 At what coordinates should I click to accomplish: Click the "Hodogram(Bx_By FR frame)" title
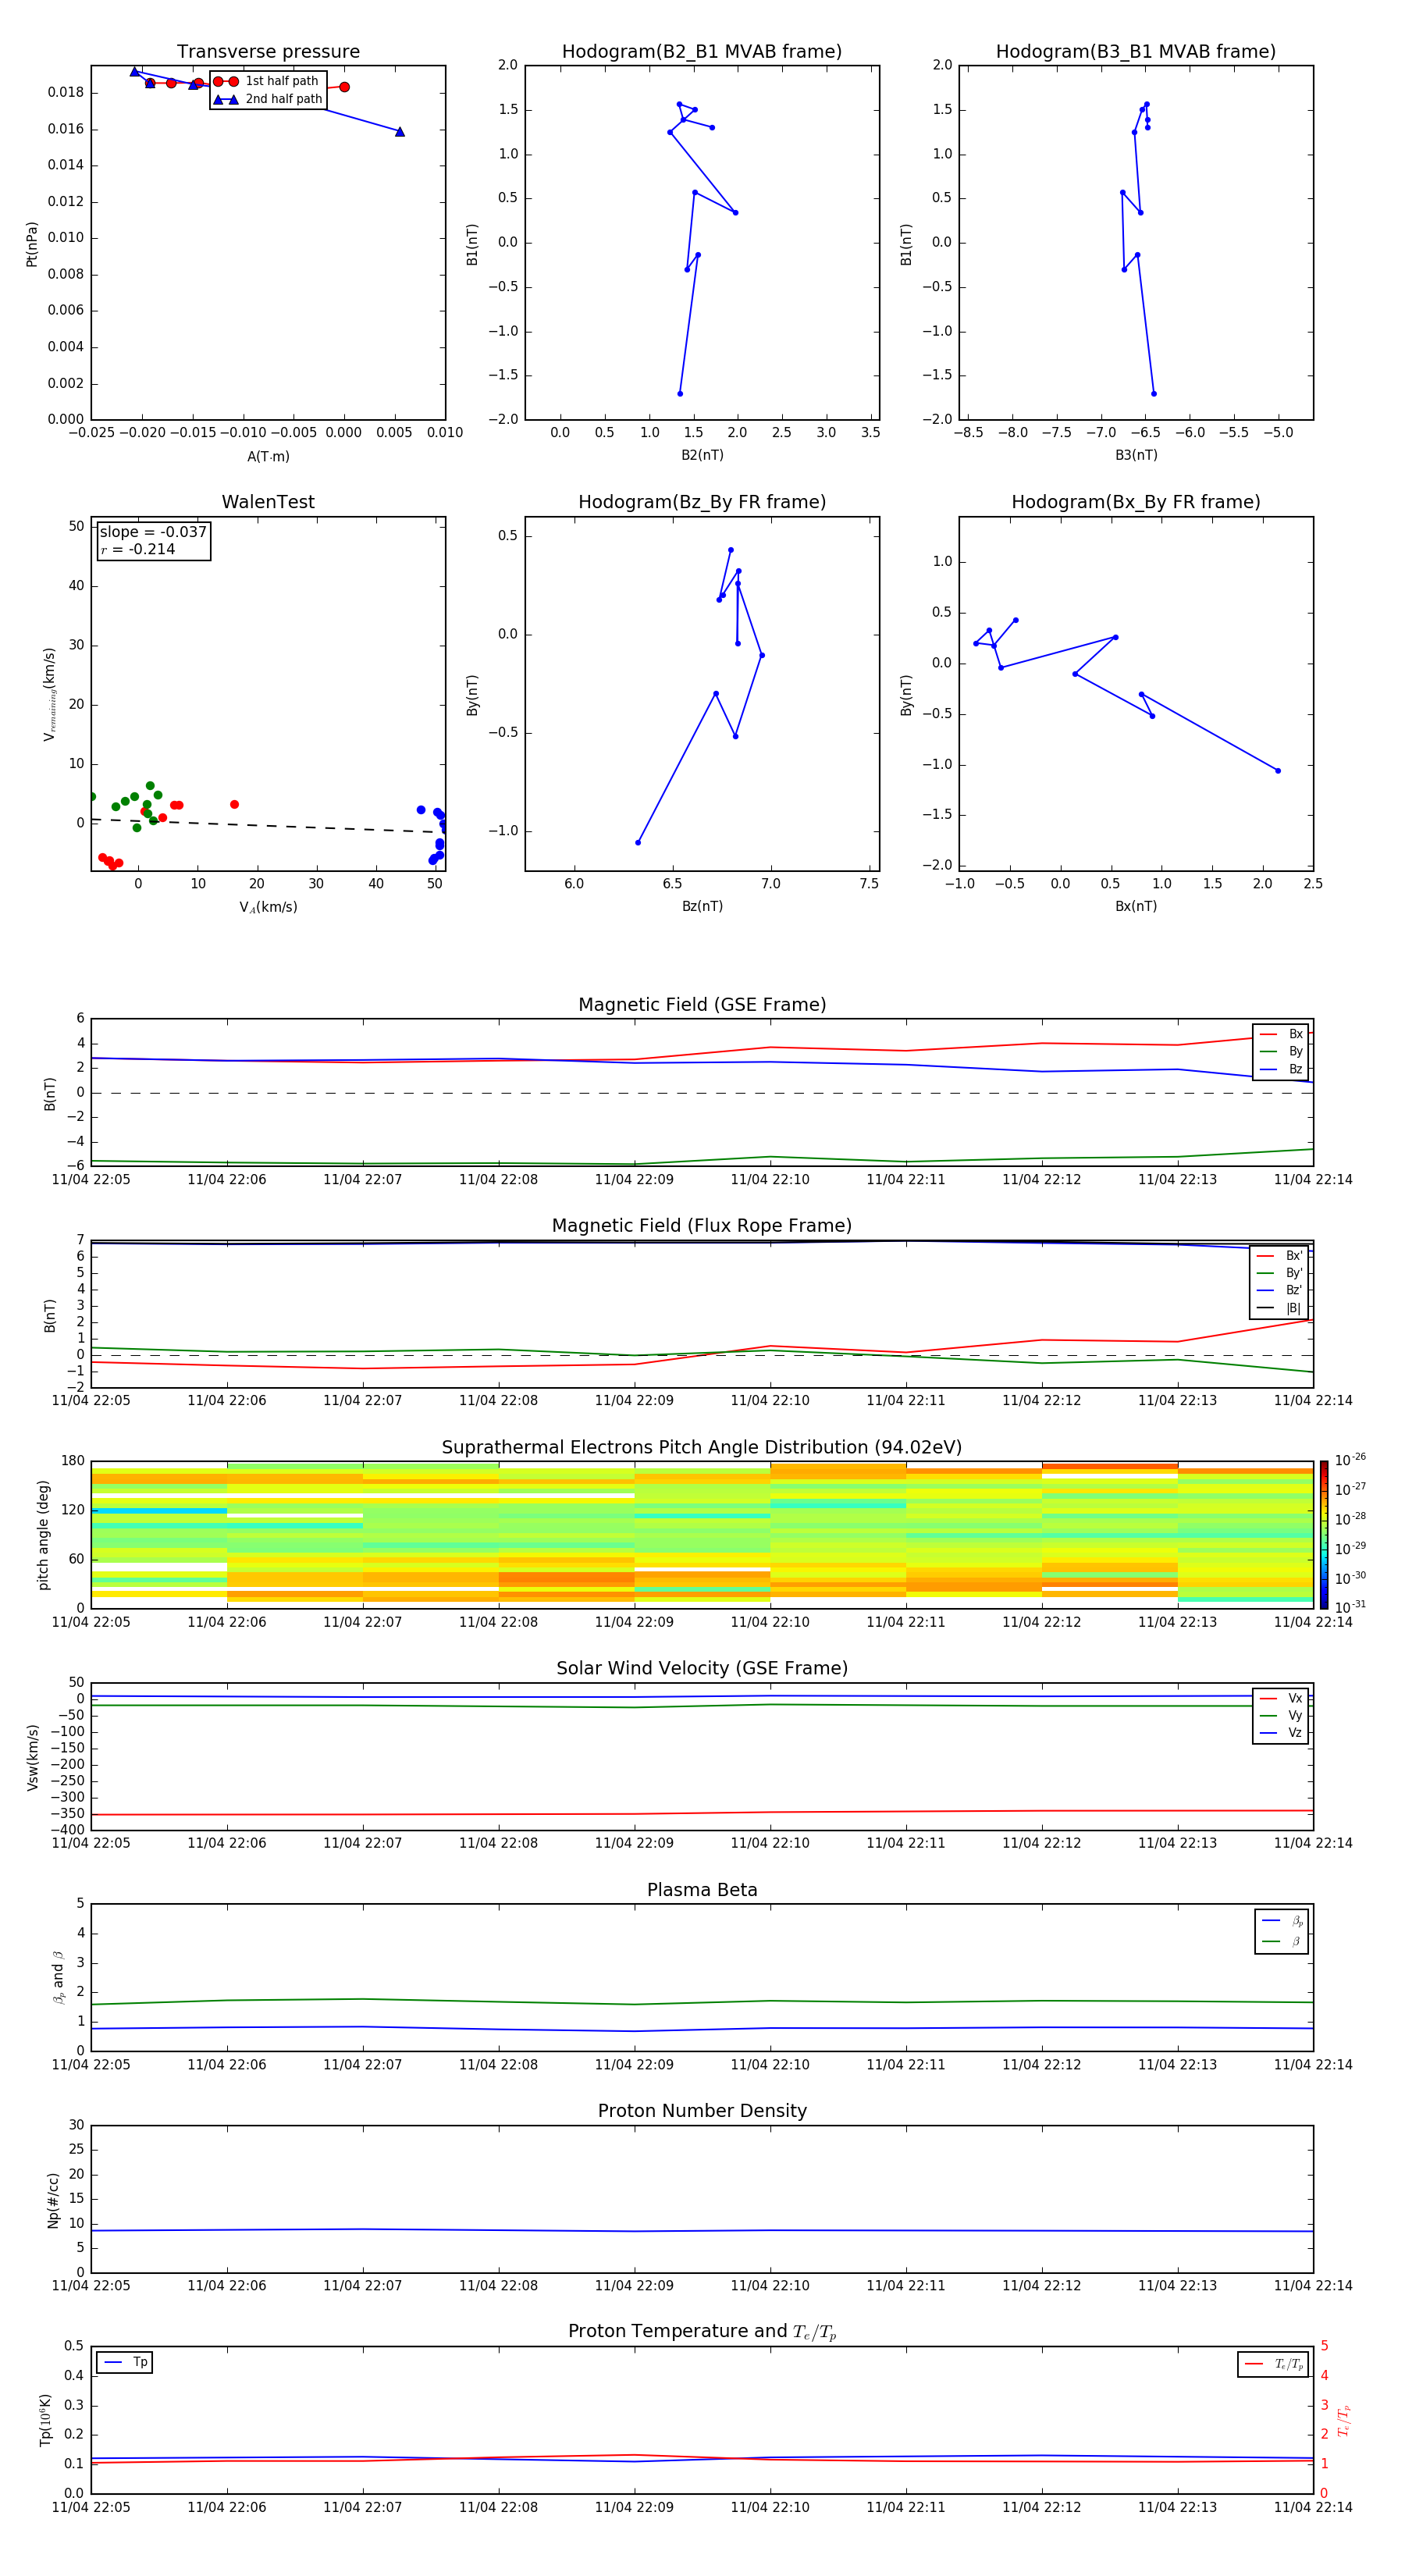click(x=1136, y=502)
